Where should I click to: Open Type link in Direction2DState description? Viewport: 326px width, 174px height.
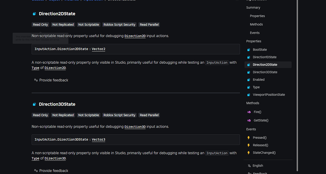[x=35, y=68]
